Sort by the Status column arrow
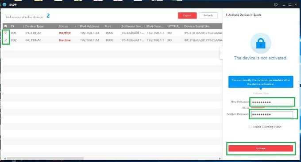This screenshot has width=301, height=162. (75, 26)
